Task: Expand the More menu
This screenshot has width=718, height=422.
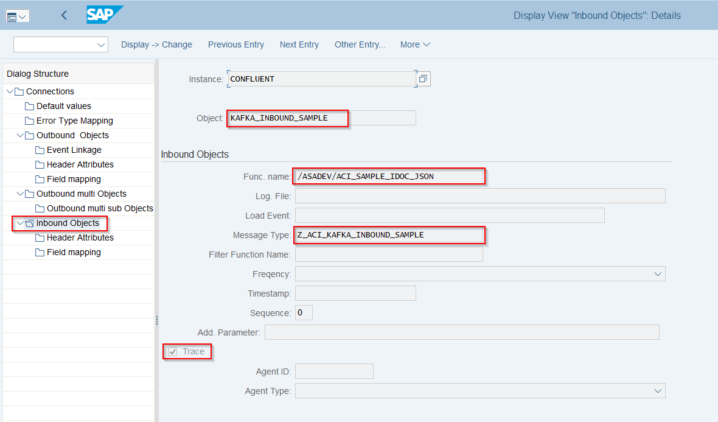Action: pos(415,44)
